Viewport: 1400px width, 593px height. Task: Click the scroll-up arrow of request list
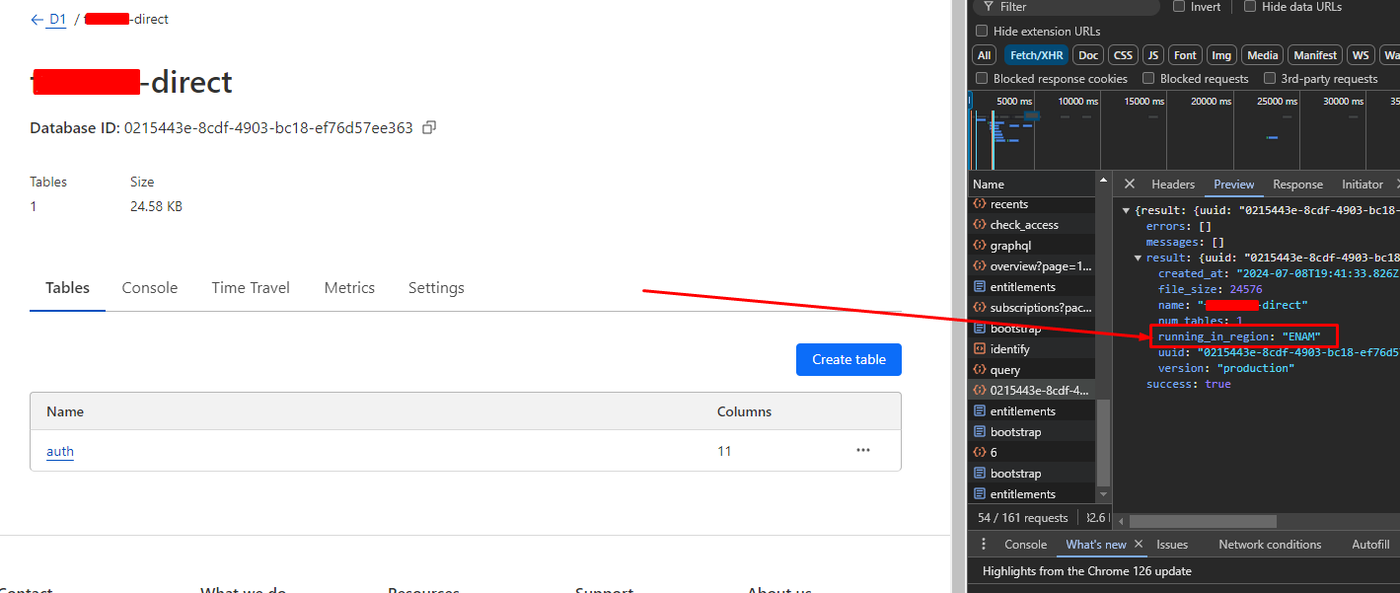pos(1103,183)
